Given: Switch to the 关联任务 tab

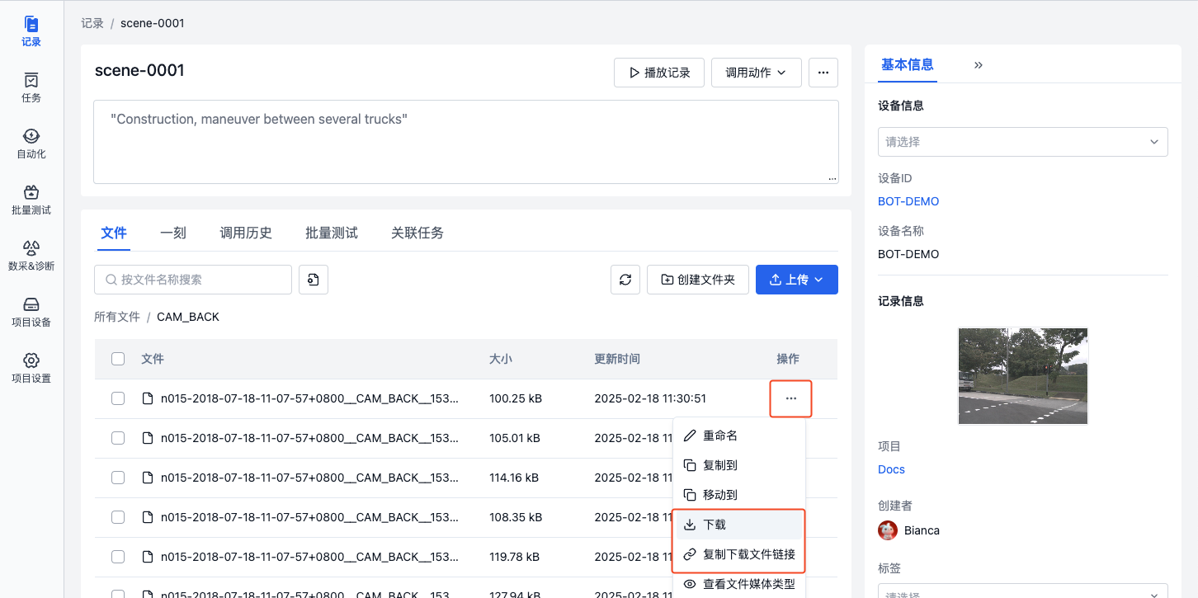Looking at the screenshot, I should coord(417,233).
